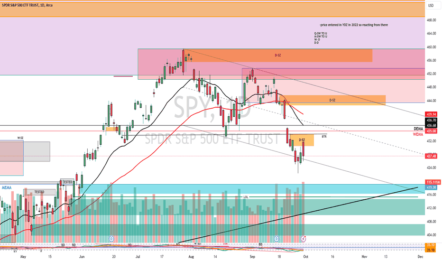Click 408.00 on the price axis
This screenshot has width=442, height=261.
click(431, 222)
